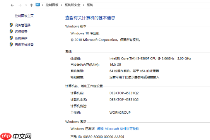Click the 笔和触控 label

77,77
